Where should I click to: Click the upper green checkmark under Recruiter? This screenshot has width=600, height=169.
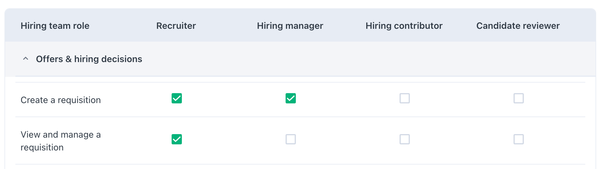pos(177,98)
